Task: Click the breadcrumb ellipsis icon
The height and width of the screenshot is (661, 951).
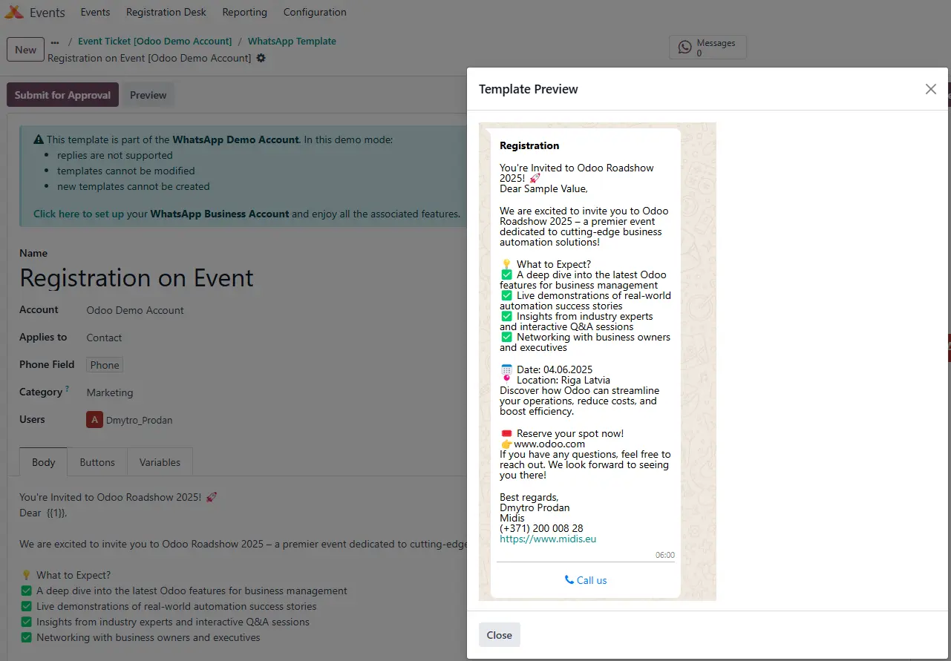Action: (x=55, y=42)
